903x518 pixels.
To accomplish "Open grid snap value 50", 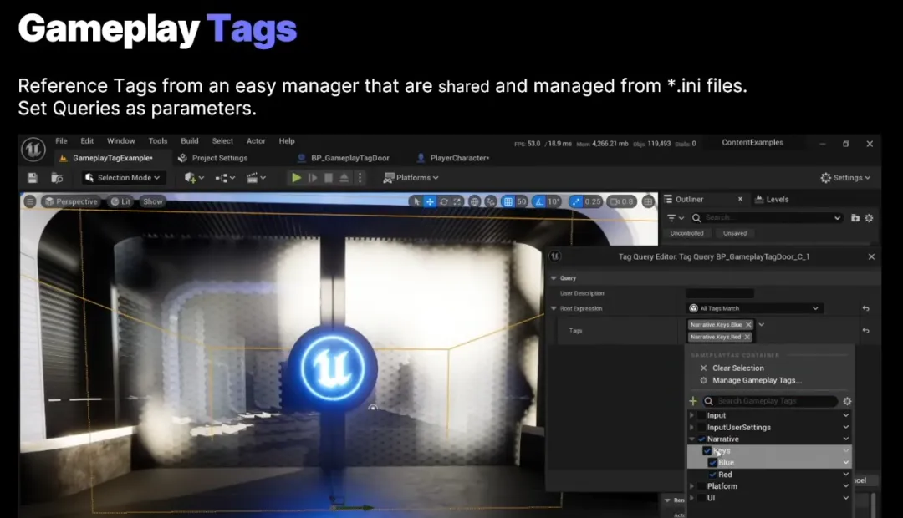I will click(521, 201).
